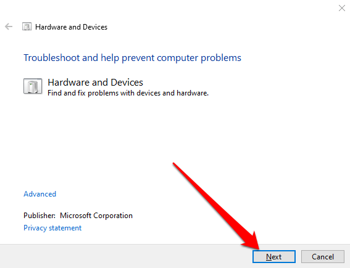
Task: Go back using the left arrow
Action: click(x=9, y=26)
